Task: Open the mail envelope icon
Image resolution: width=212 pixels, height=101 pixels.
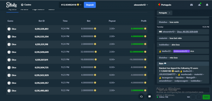Action: click(191, 5)
